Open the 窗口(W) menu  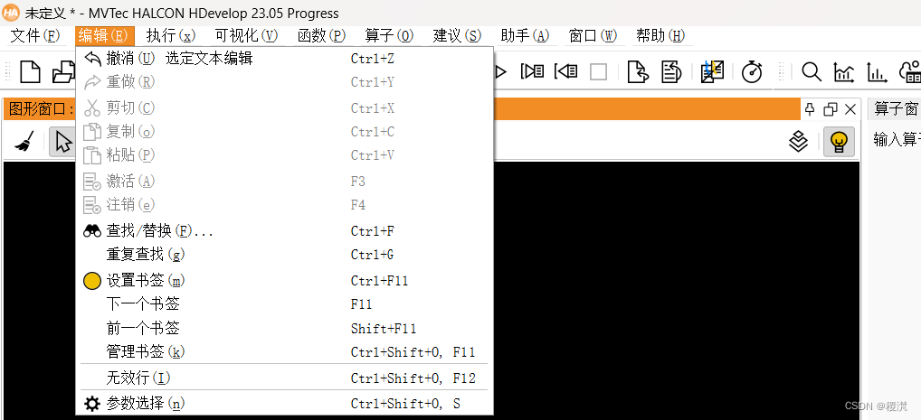pyautogui.click(x=593, y=36)
